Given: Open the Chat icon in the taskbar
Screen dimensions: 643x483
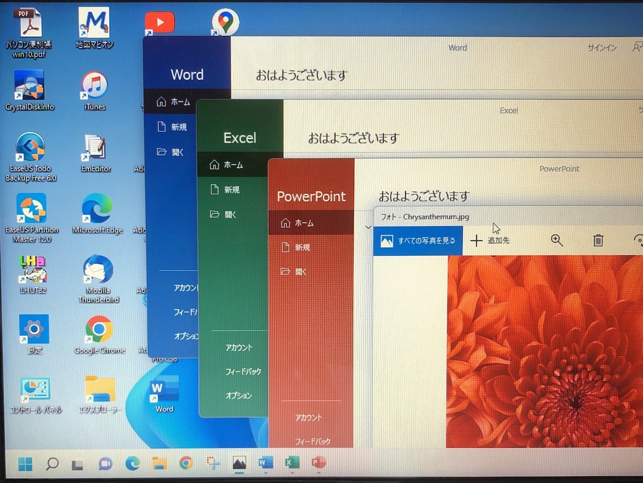Looking at the screenshot, I should pos(105,464).
